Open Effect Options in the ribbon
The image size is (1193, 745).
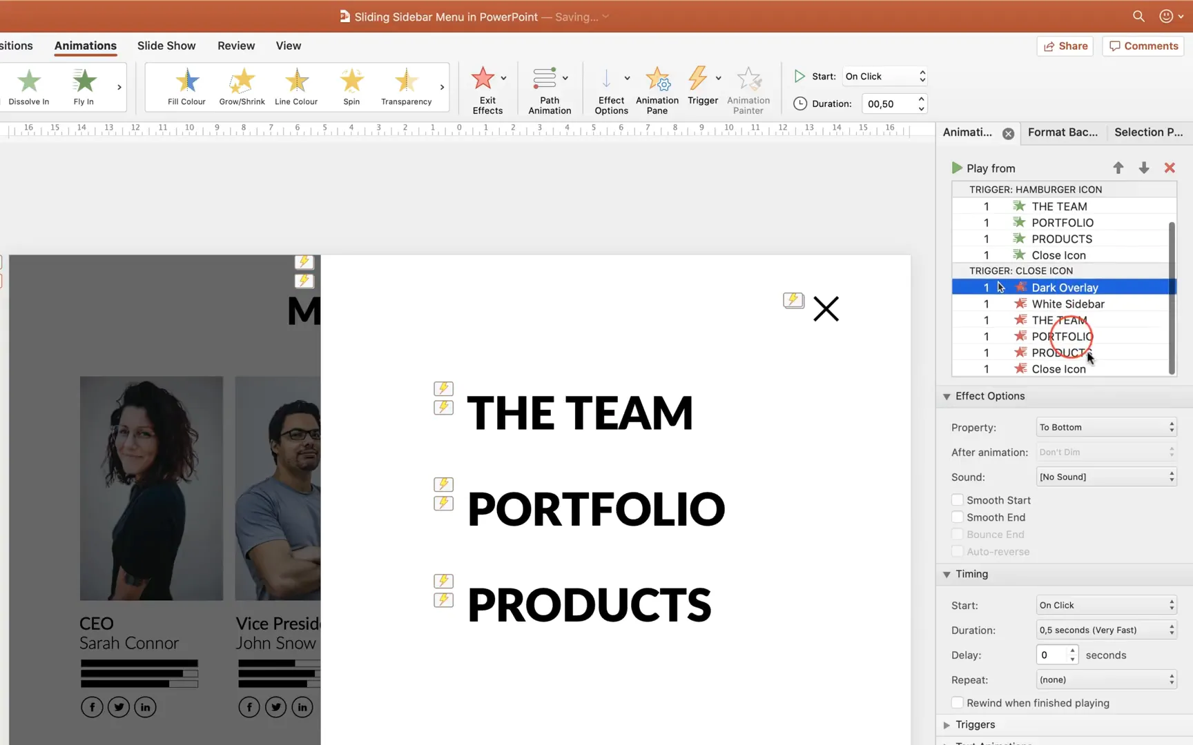(x=611, y=90)
